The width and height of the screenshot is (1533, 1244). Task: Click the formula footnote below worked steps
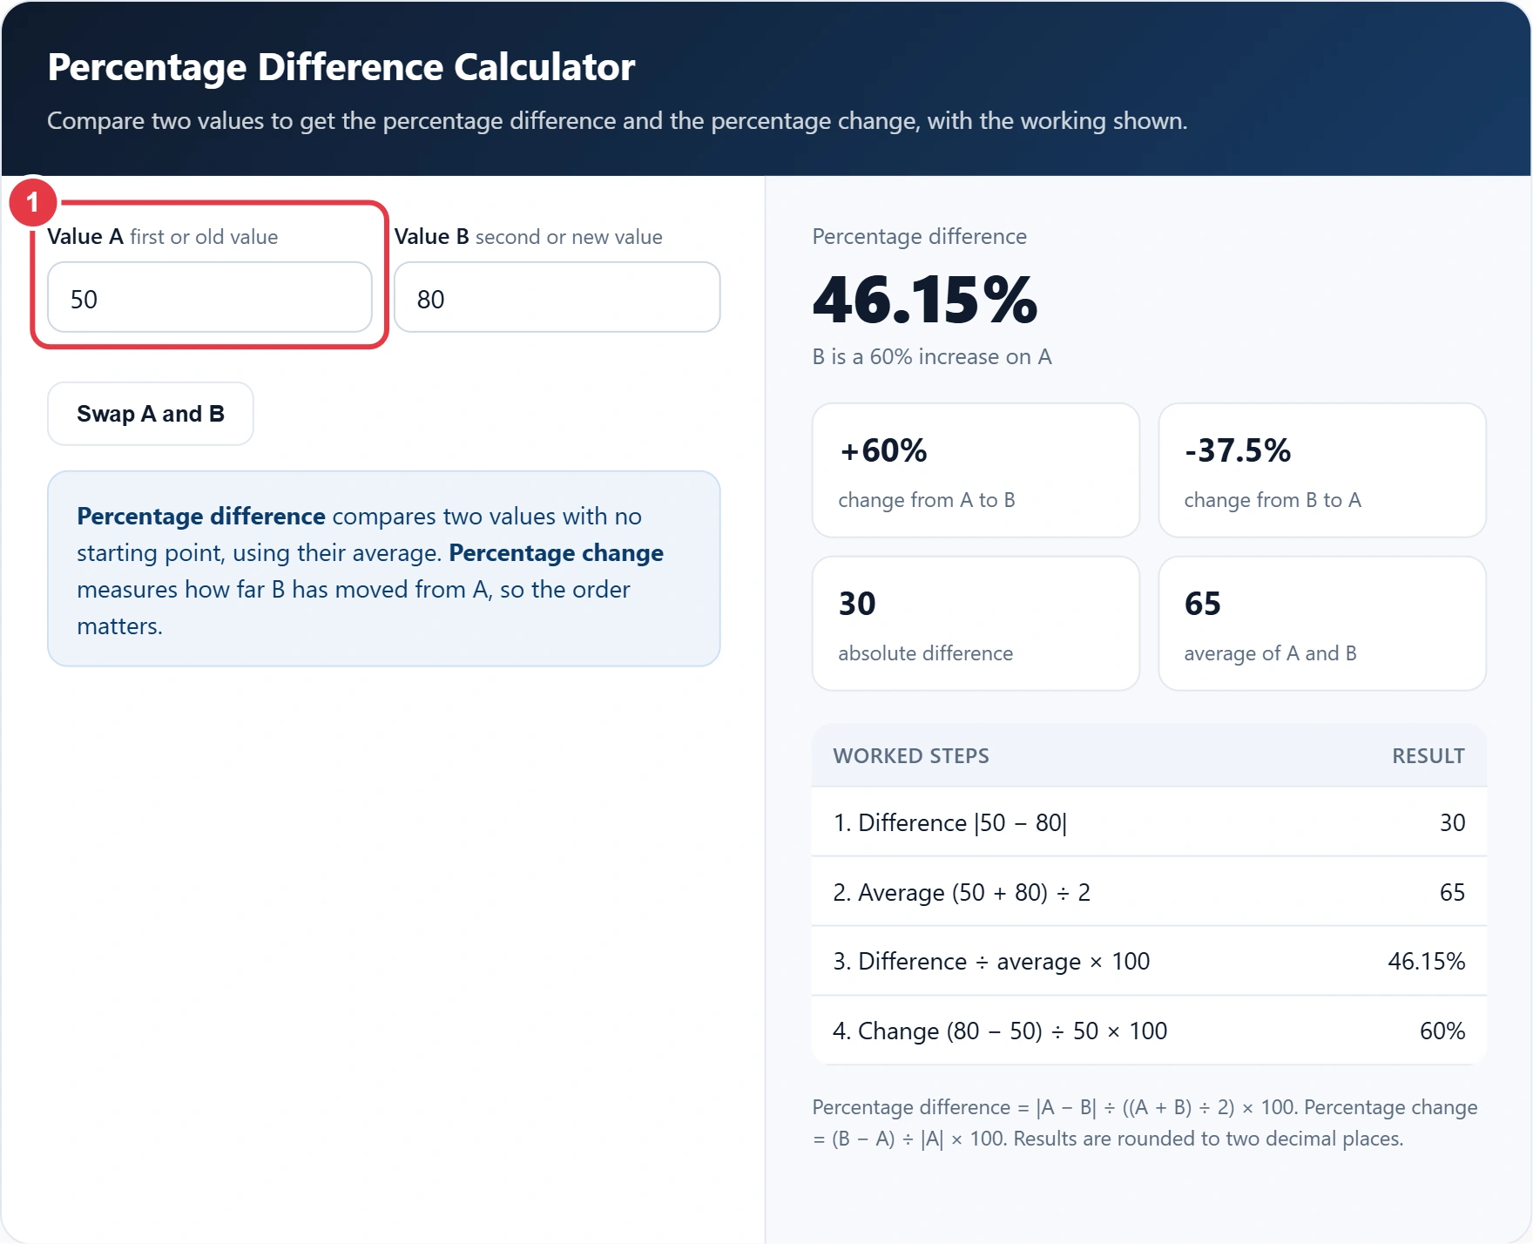coord(1145,1123)
